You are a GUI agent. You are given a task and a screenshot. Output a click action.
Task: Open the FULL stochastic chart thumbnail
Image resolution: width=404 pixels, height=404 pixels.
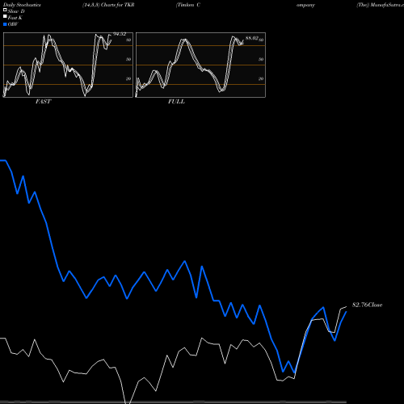200,65
